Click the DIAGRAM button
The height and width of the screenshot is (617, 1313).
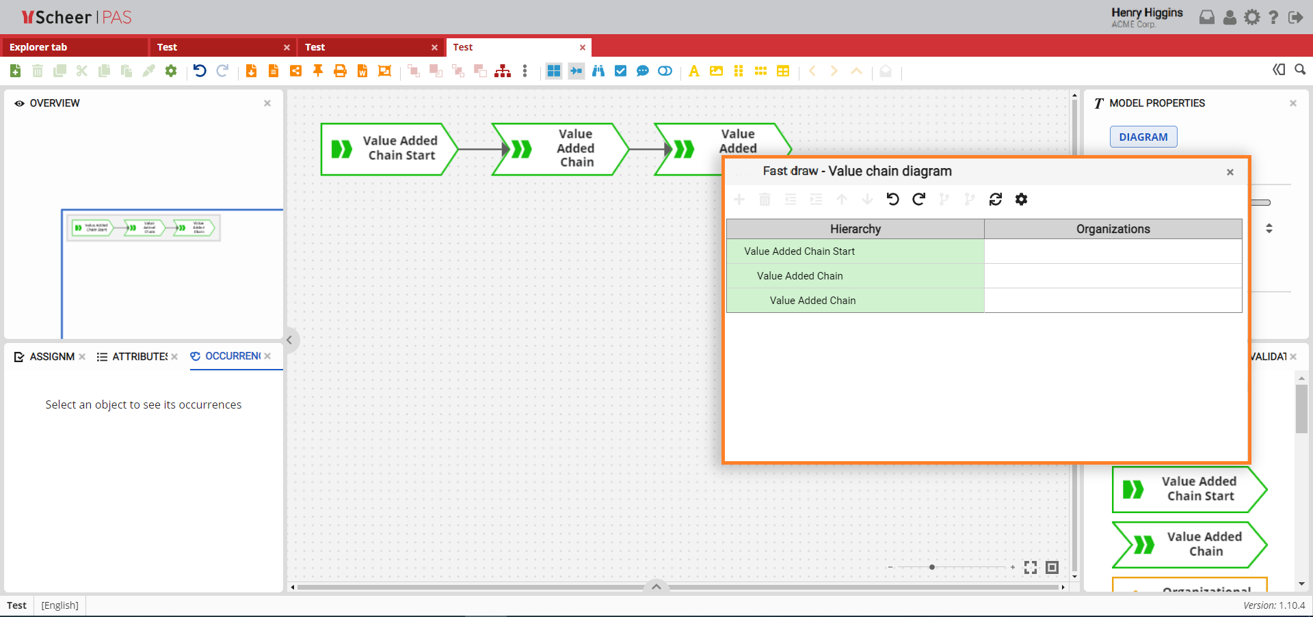click(1143, 137)
